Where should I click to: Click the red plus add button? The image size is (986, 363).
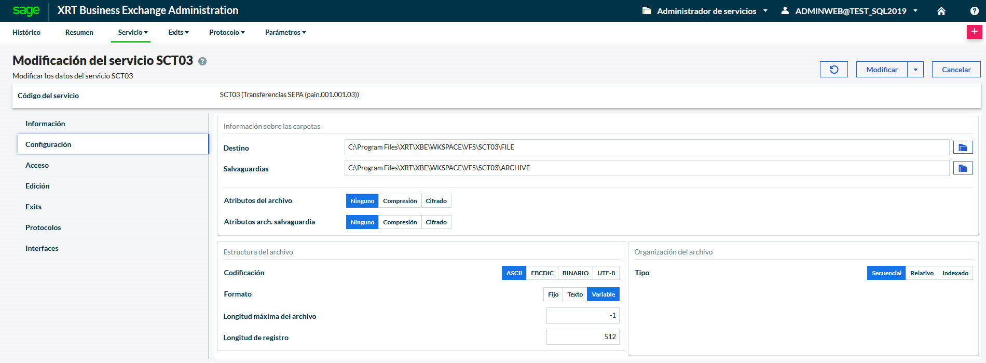pyautogui.click(x=974, y=32)
